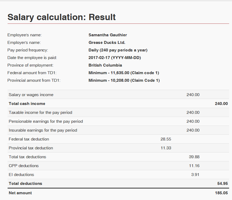Select the "Salary or wages income" row label
The image size is (232, 200).
31,95
